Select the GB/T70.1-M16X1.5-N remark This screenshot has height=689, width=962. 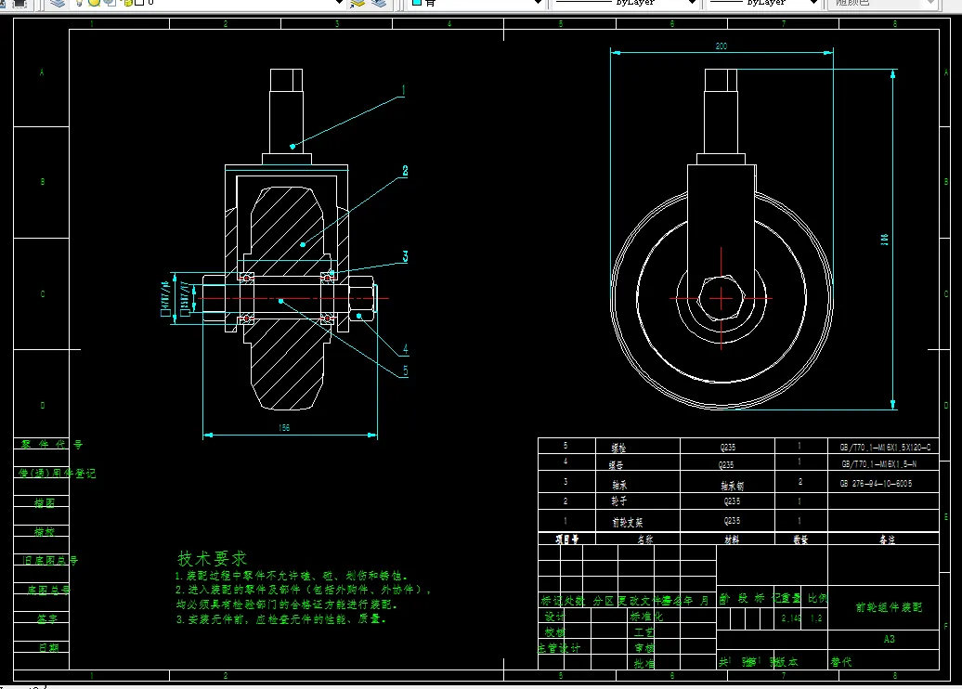tap(878, 464)
